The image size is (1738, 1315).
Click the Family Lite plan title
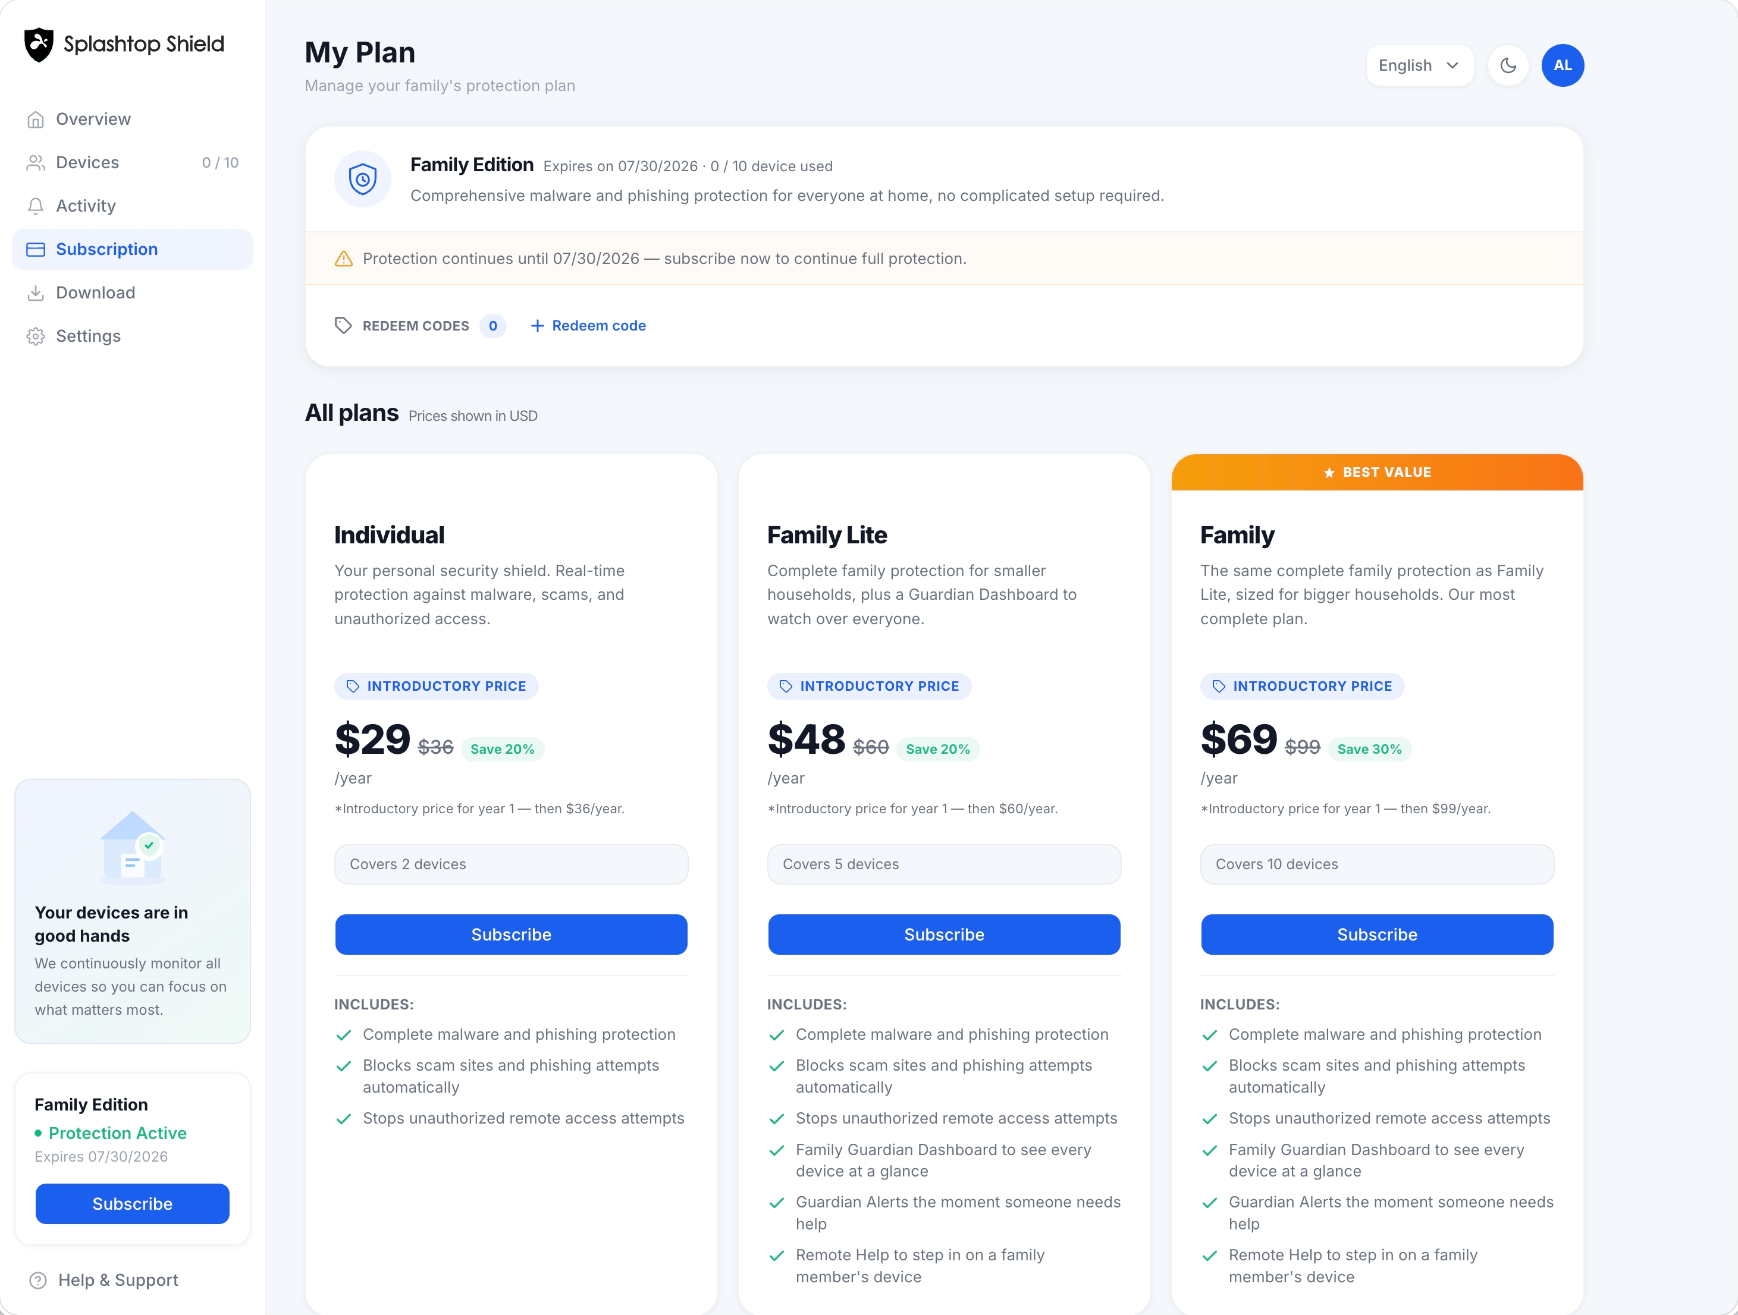pos(827,536)
